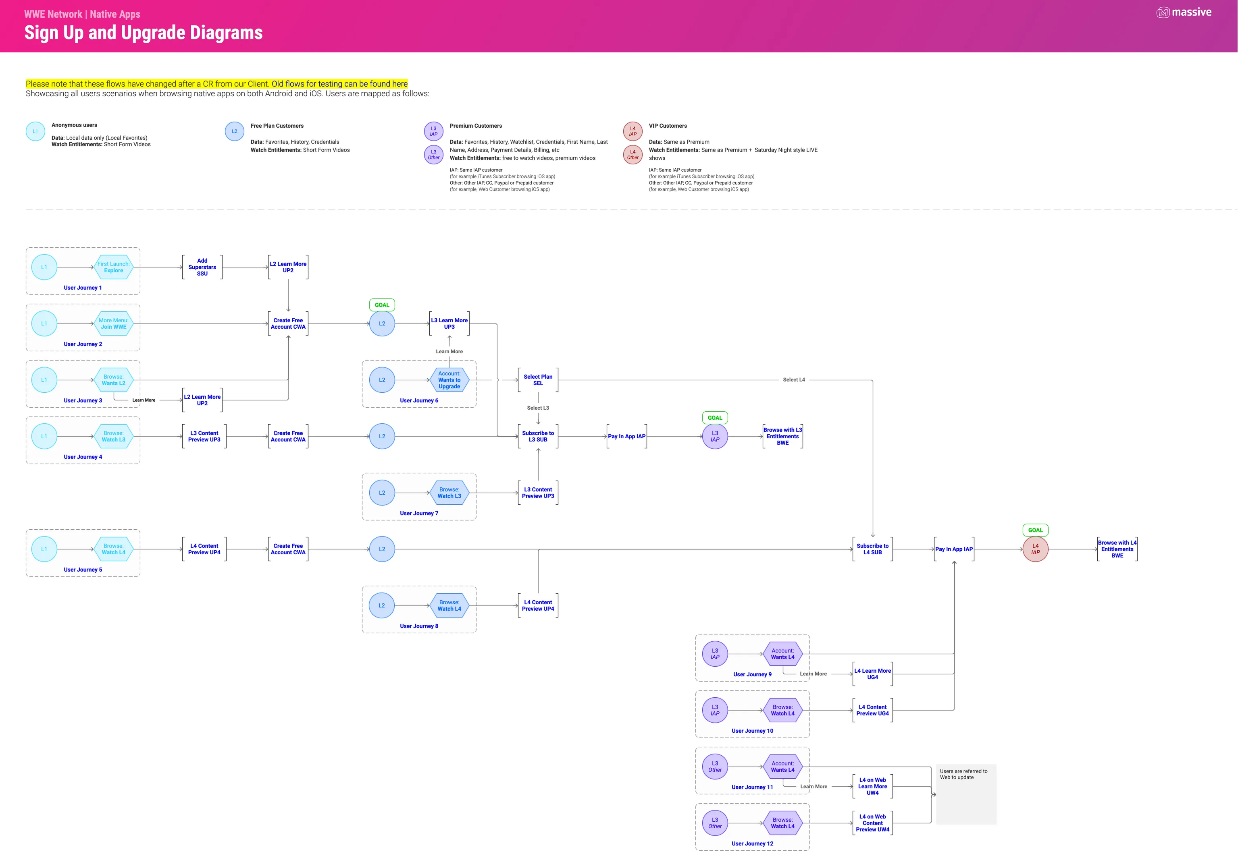Select the L1 Anonymous users legend circle
1238x858 pixels.
(x=35, y=131)
